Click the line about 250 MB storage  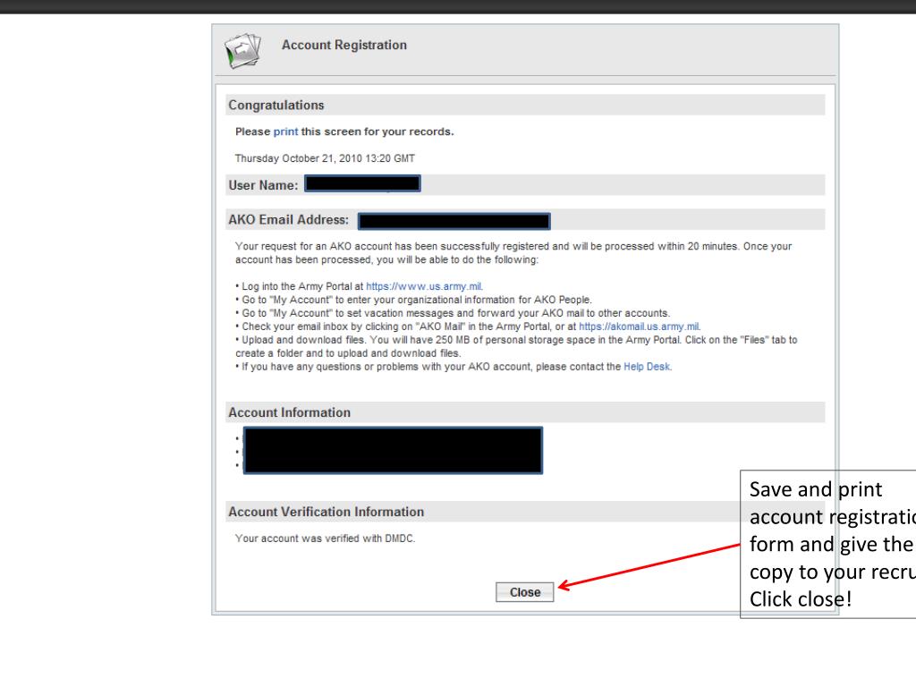(x=516, y=346)
